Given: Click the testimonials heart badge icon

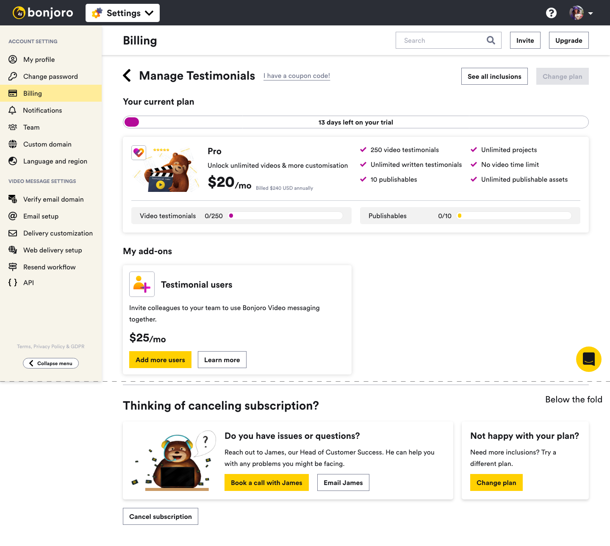Looking at the screenshot, I should (139, 152).
